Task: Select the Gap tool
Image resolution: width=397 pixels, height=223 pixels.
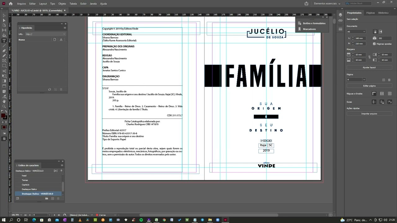Action: tap(4, 30)
